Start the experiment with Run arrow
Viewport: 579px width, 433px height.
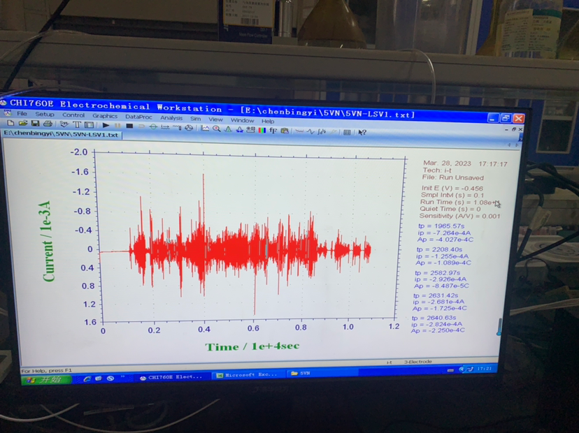coord(106,126)
